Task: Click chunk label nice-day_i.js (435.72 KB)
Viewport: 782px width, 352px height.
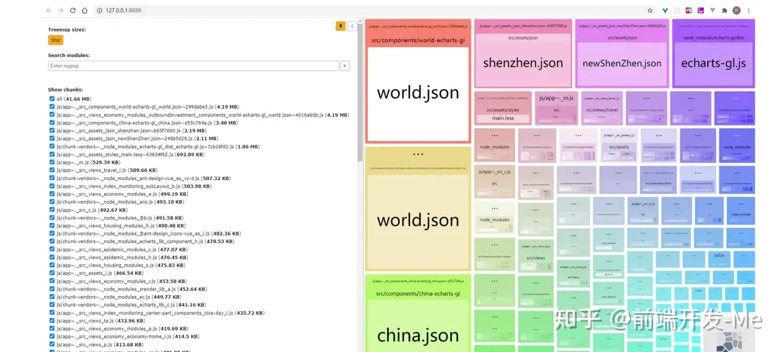Action: pyautogui.click(x=160, y=313)
